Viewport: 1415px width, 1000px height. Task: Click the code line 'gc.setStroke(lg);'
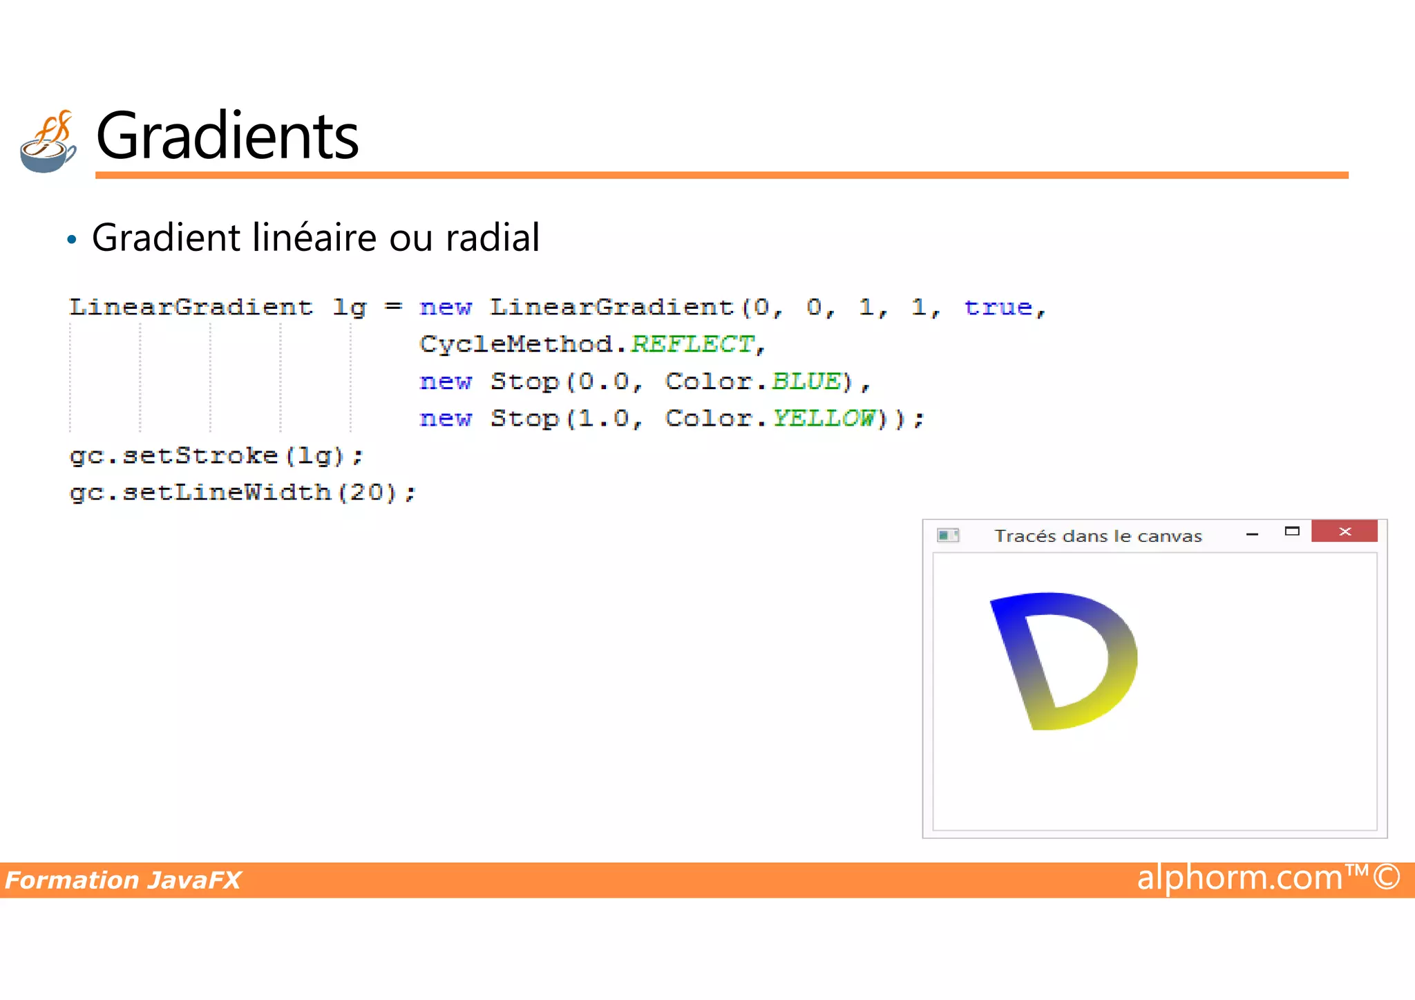click(x=216, y=456)
